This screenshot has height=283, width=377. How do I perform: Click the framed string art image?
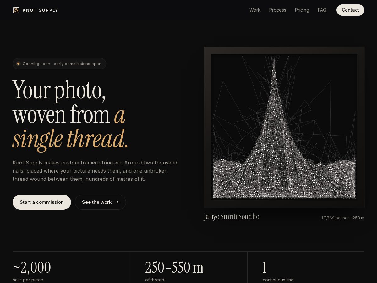pos(284,127)
